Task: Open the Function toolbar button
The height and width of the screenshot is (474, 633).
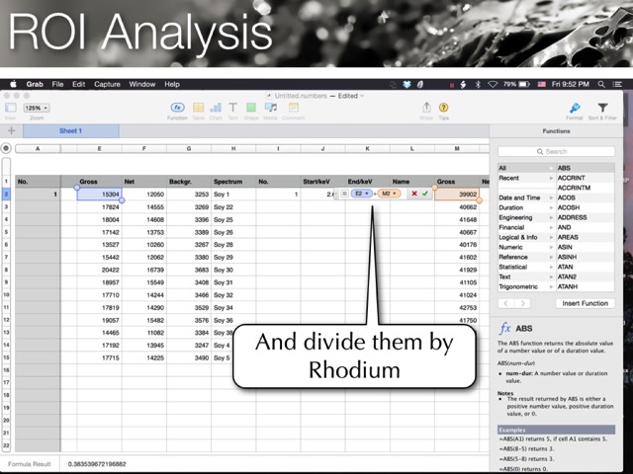Action: (x=177, y=108)
